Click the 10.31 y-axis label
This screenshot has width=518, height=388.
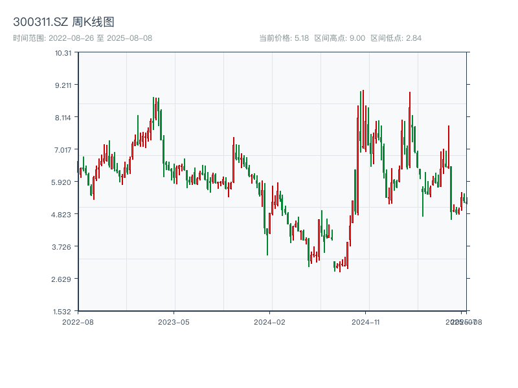click(x=63, y=52)
